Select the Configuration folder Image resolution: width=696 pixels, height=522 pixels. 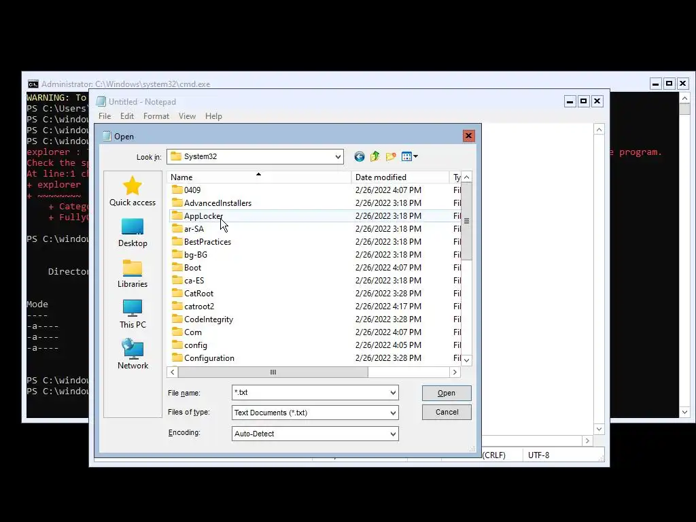(x=209, y=358)
